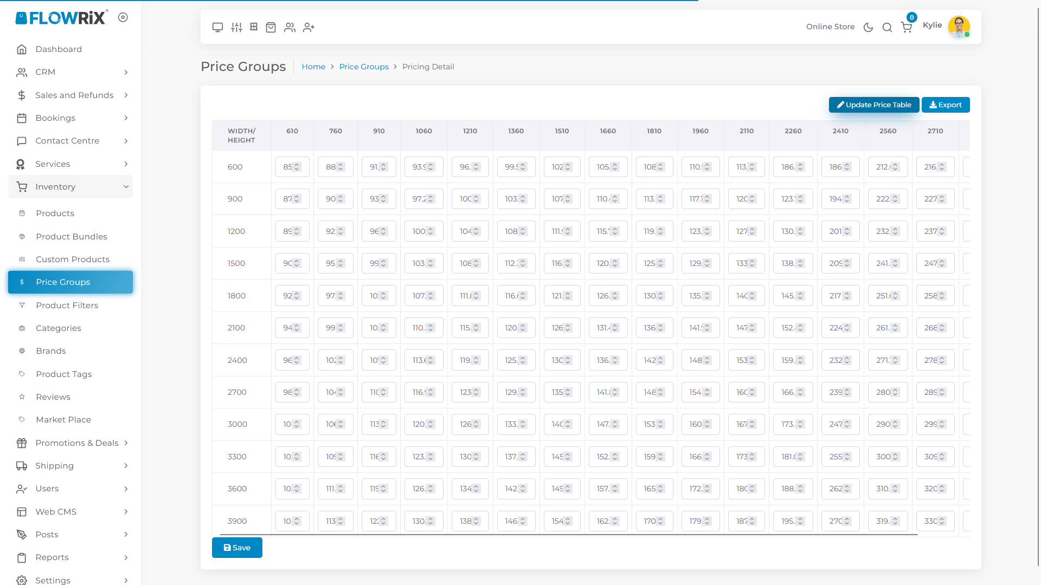Open the sliders settings icon in toolbar

click(236, 27)
